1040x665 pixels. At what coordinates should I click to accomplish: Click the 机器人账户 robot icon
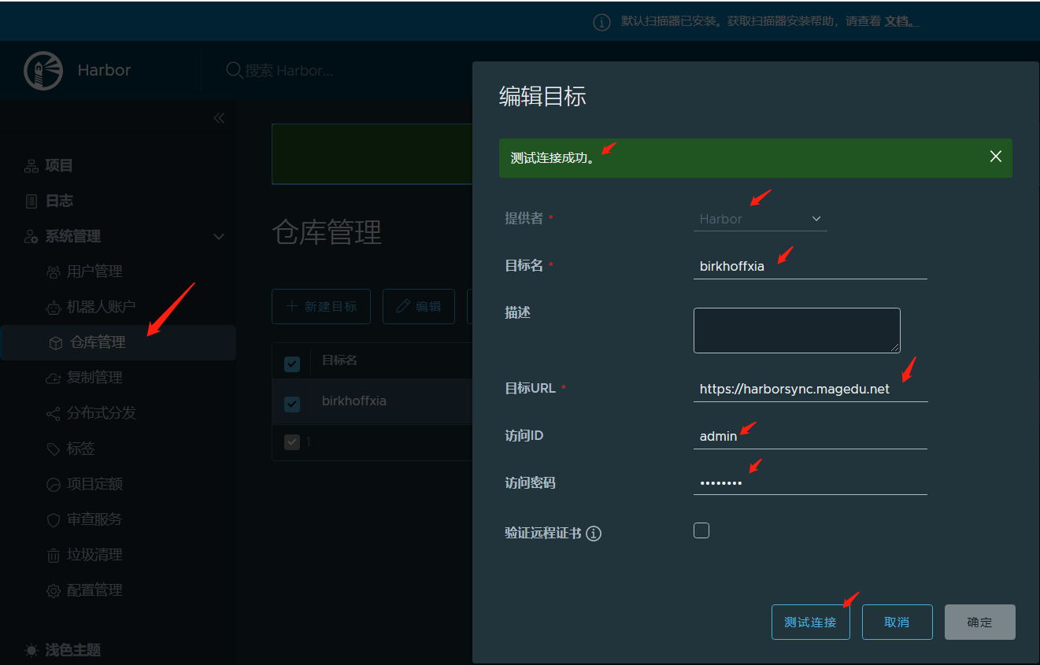(x=54, y=308)
